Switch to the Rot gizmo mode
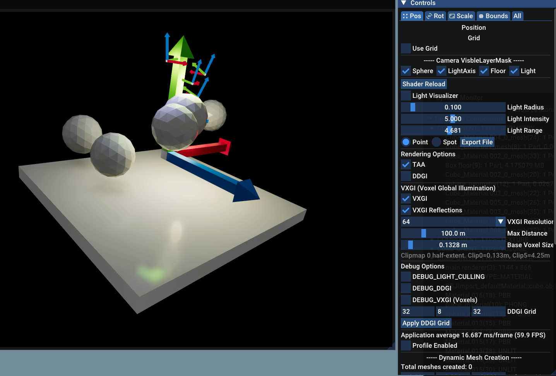Viewport: 556px width, 376px height. [435, 16]
